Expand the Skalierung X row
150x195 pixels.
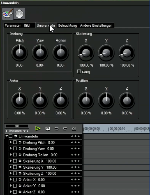(x=11, y=161)
